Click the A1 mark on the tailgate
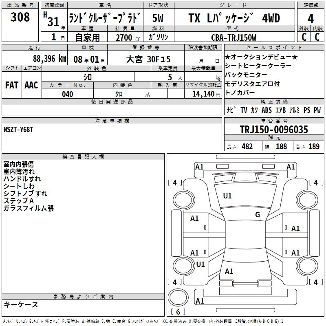Screen dimensions: 326x326 229,271
